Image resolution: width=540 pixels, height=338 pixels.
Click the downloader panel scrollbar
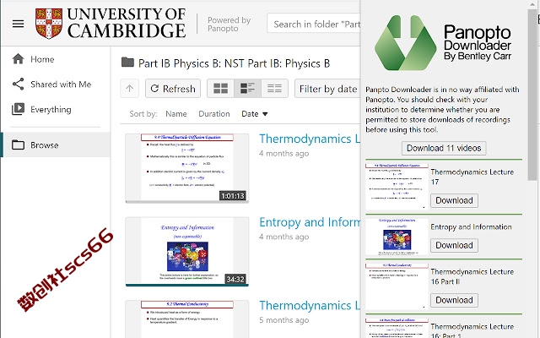point(532,95)
